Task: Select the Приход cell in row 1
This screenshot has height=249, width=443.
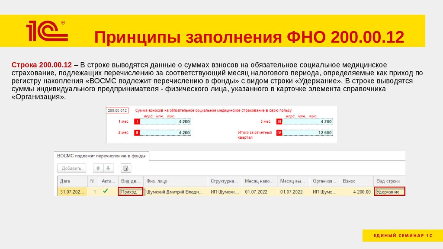Action: pyautogui.click(x=130, y=192)
